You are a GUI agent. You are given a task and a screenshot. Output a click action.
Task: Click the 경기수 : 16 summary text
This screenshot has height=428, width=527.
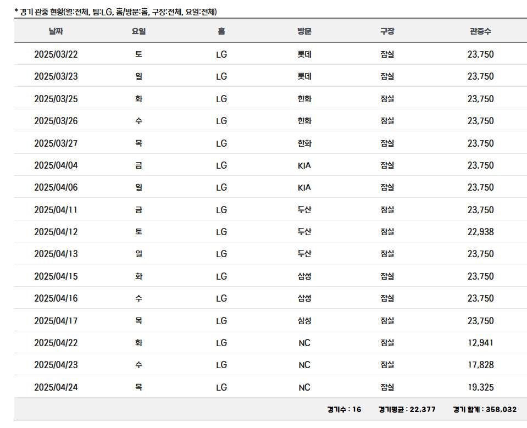(x=344, y=409)
